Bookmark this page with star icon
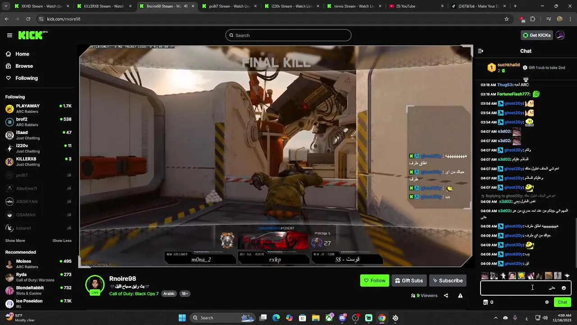Viewport: 577px width, 325px height. pyautogui.click(x=507, y=19)
